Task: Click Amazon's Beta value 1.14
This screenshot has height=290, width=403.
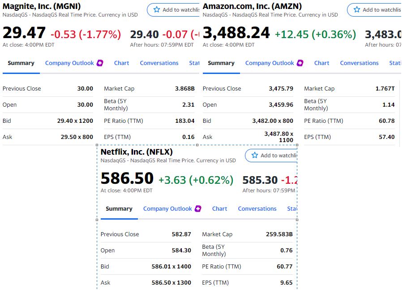Action: pyautogui.click(x=389, y=105)
